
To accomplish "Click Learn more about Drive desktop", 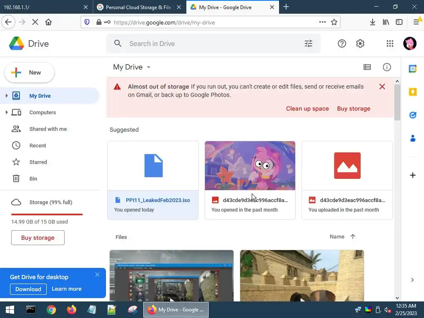I will pyautogui.click(x=67, y=289).
